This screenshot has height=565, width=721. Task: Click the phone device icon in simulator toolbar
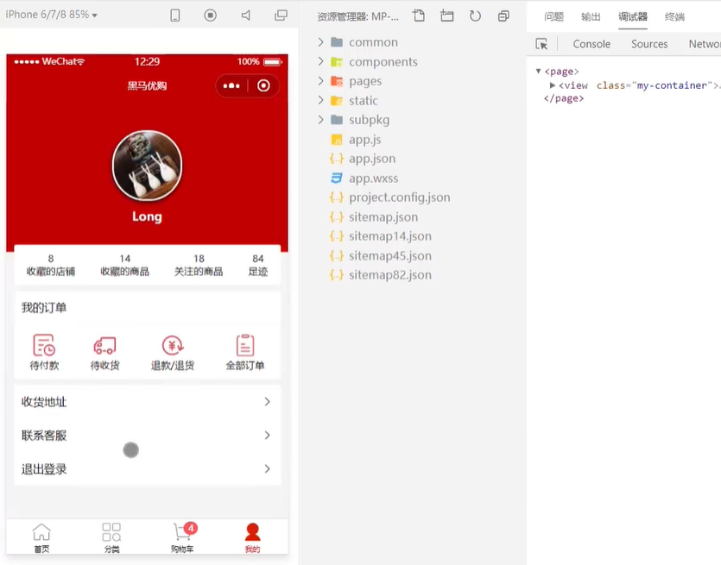point(175,16)
